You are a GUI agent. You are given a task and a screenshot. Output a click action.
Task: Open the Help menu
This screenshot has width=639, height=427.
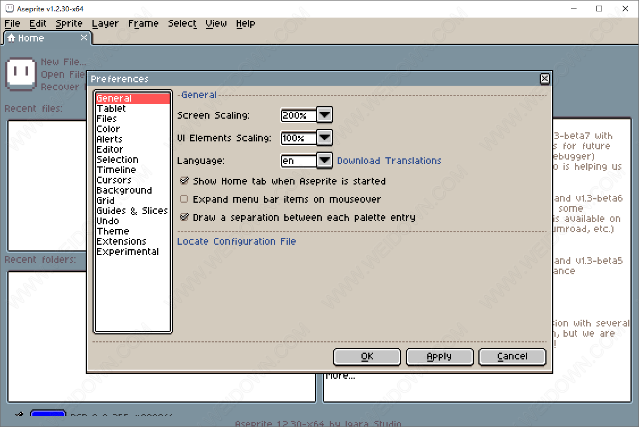click(245, 24)
